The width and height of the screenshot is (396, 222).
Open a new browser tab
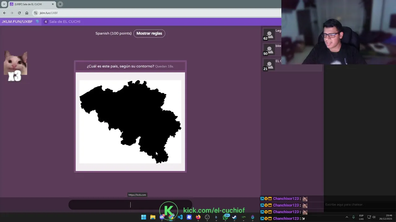pyautogui.click(x=60, y=4)
